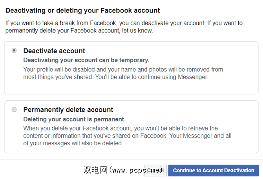This screenshot has width=263, height=179.
Task: Click 'Deactivating your account can be temporary' text
Action: [86, 60]
